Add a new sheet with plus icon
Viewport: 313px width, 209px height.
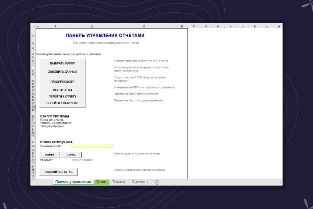pyautogui.click(x=157, y=182)
